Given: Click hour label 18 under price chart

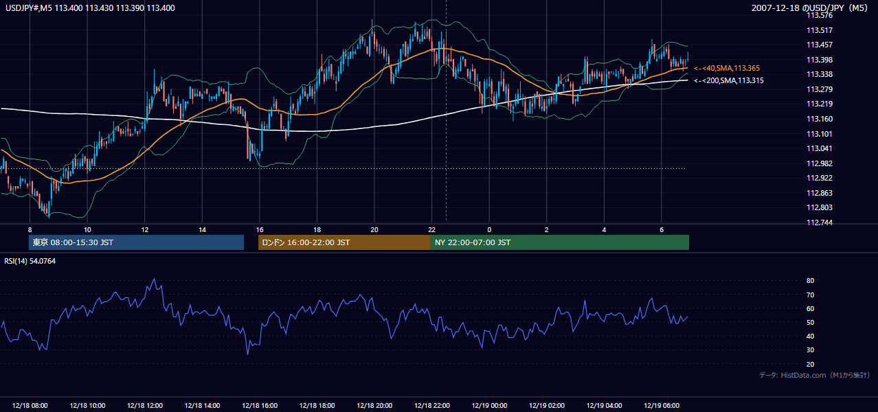Looking at the screenshot, I should (x=317, y=229).
